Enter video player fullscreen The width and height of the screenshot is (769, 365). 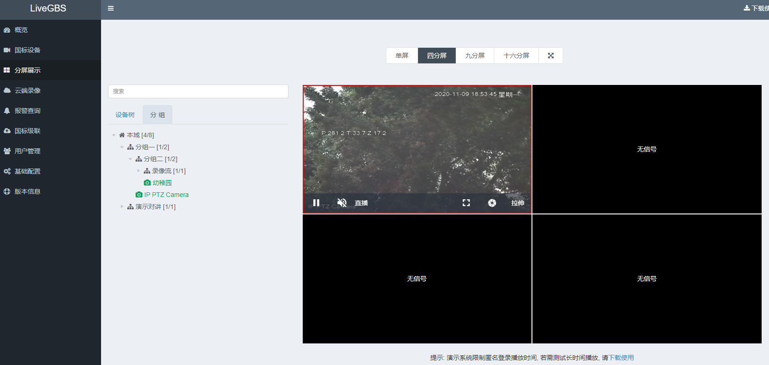point(466,202)
